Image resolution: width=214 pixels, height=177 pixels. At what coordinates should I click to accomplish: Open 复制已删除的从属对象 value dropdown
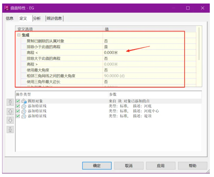149,41
